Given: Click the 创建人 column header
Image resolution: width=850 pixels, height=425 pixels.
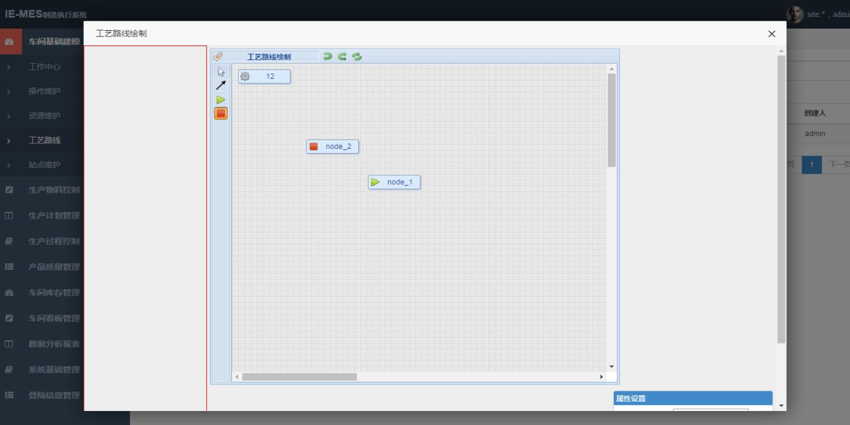Looking at the screenshot, I should tap(815, 113).
